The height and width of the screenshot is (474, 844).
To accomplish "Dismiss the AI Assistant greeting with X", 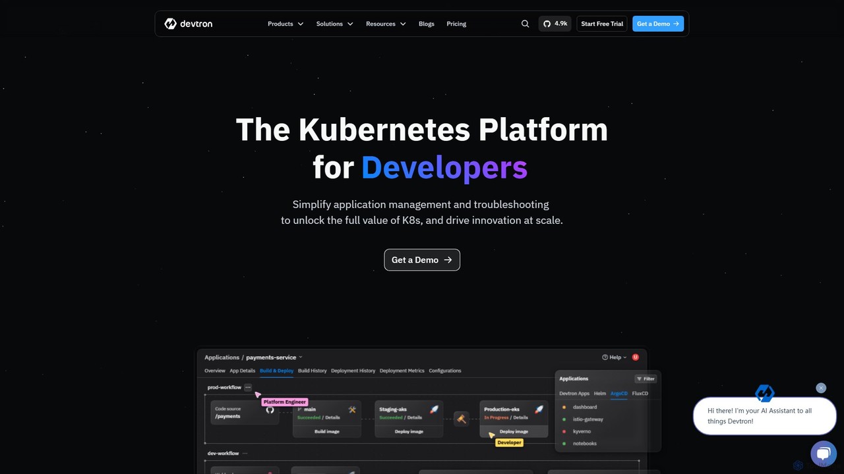I will [821, 388].
